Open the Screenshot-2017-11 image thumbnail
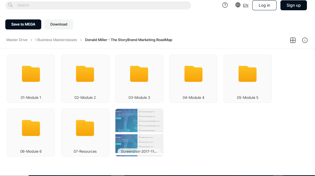This screenshot has width=315, height=176. point(139,132)
